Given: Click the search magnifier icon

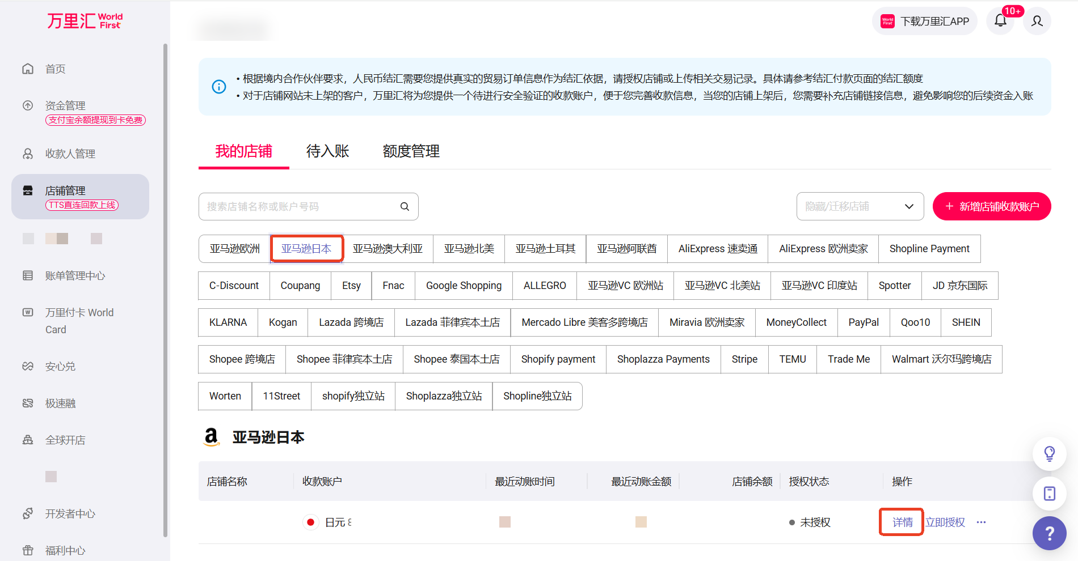Looking at the screenshot, I should pyautogui.click(x=405, y=206).
